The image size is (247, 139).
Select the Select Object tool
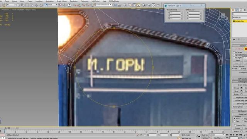(x=18, y=5)
